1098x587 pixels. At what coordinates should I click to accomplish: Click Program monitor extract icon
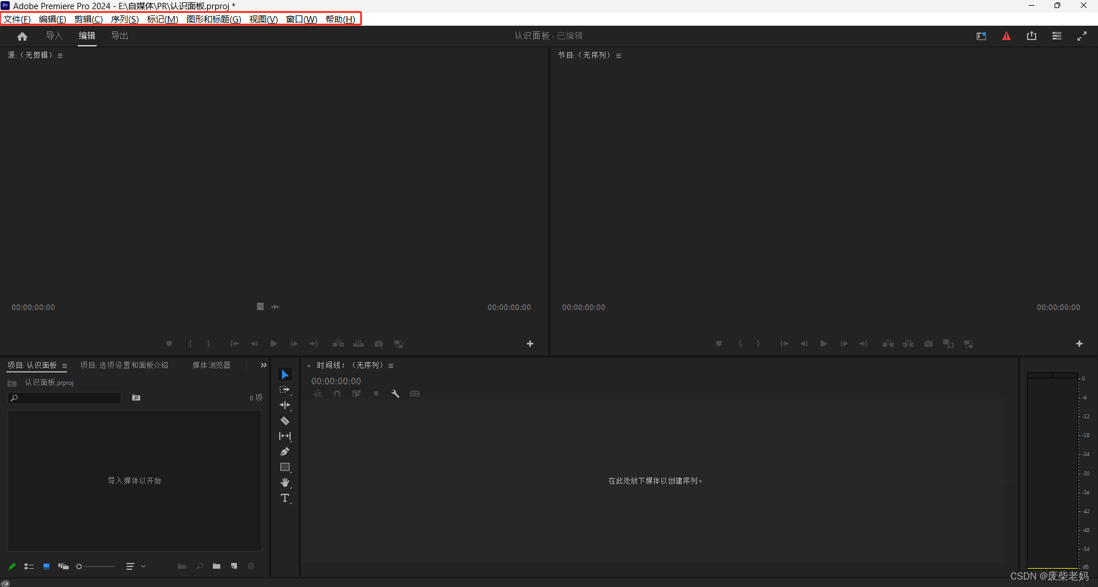click(909, 344)
